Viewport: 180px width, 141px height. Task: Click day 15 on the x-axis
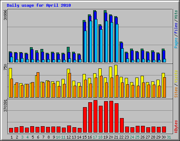click(x=84, y=137)
